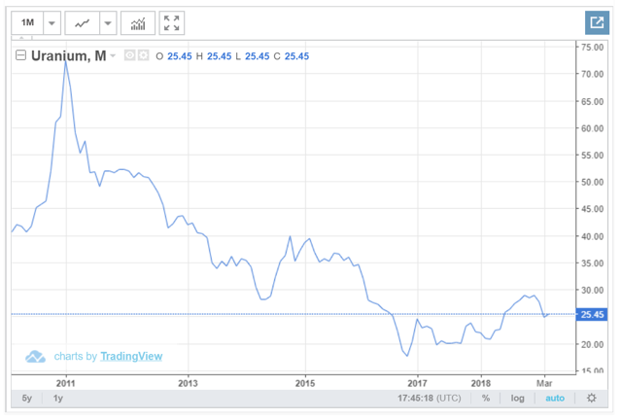This screenshot has height=419, width=622.
Task: Click the 2015 date axis label
Action: pos(305,383)
